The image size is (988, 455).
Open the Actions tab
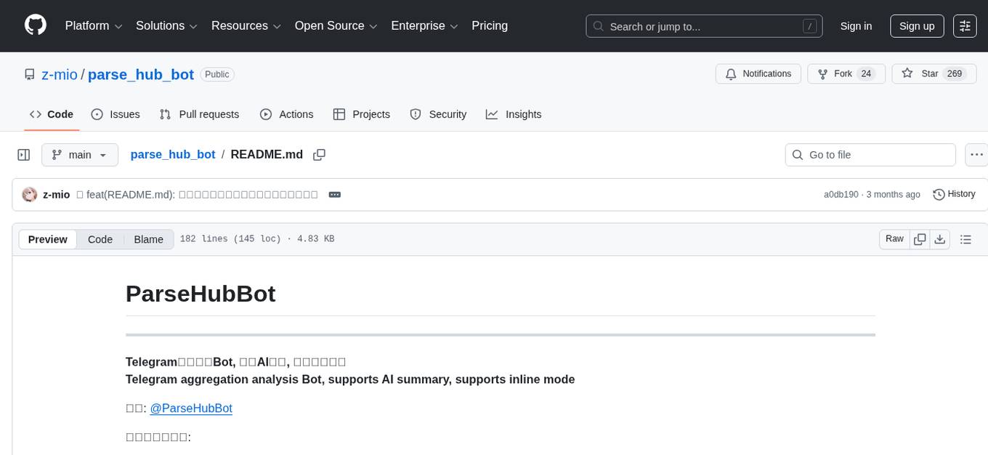click(287, 114)
